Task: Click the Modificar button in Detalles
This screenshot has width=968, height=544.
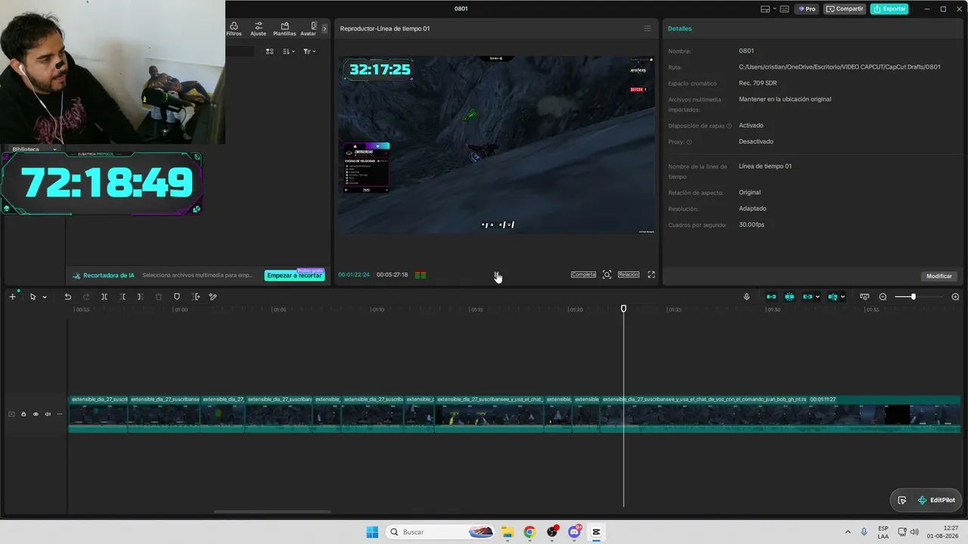Action: click(x=939, y=276)
